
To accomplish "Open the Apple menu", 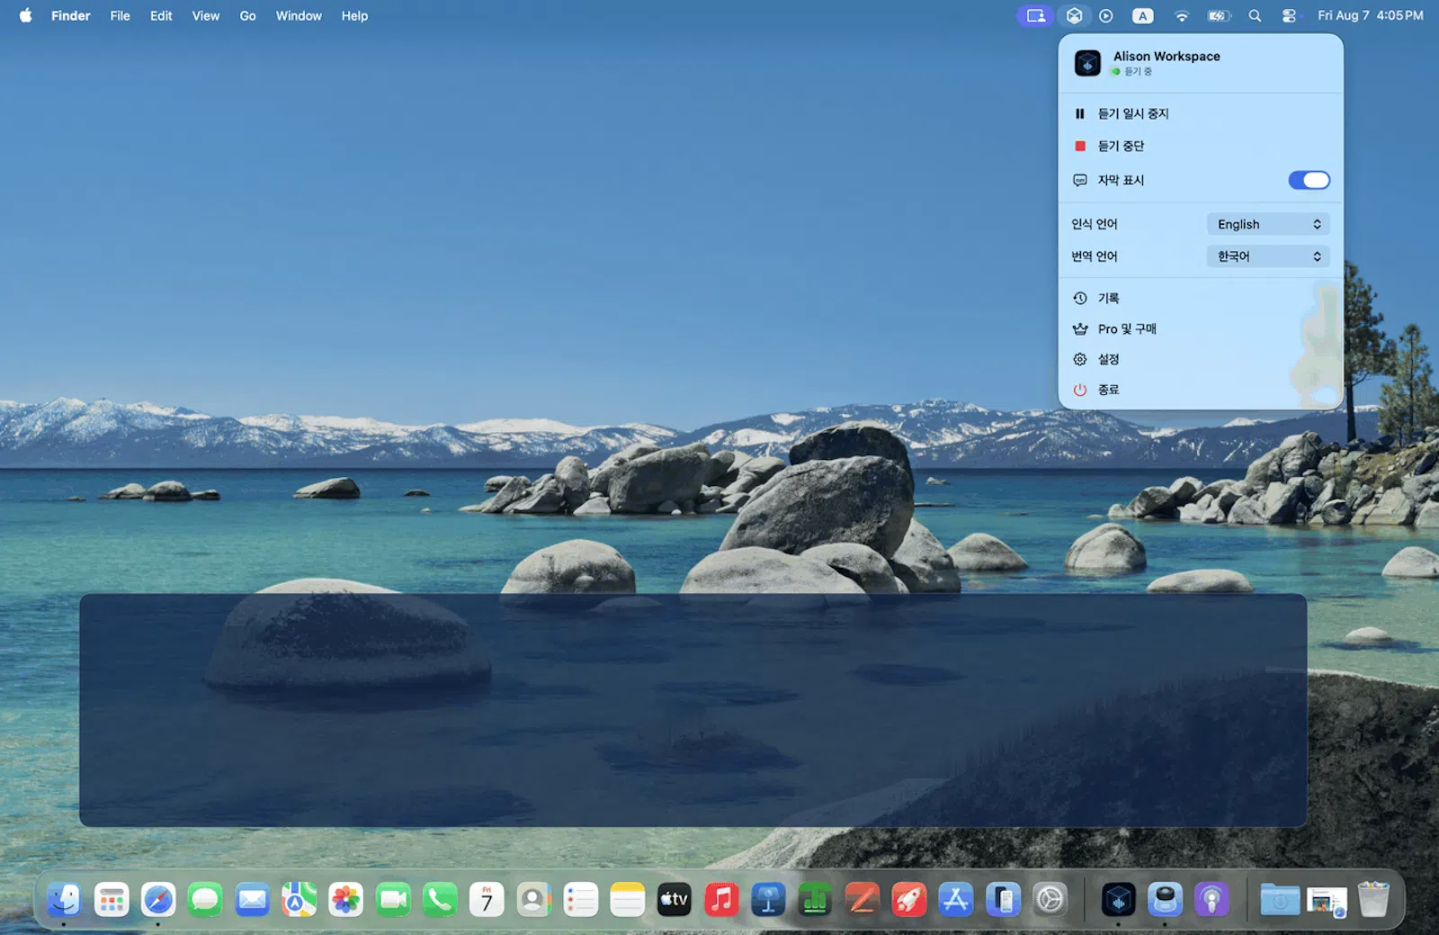I will coord(25,15).
